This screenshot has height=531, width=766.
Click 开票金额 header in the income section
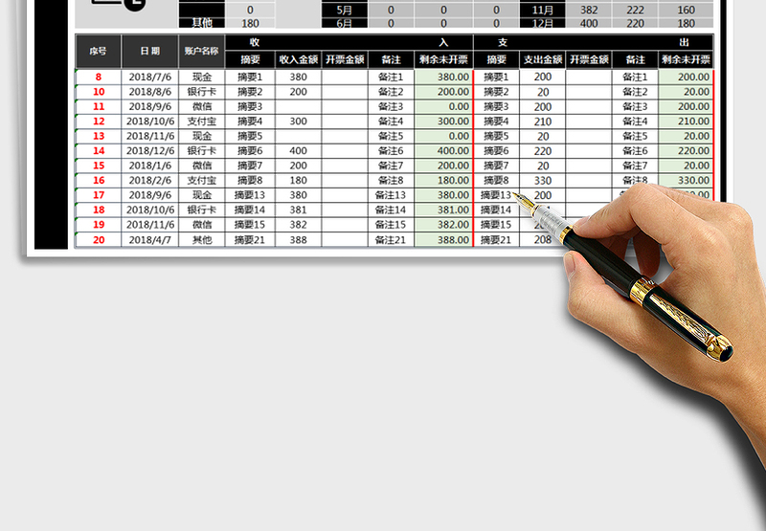coord(345,59)
